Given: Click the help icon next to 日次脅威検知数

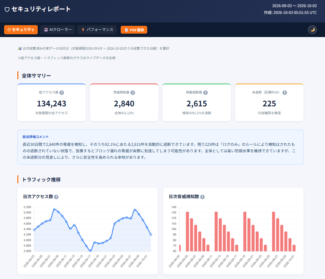Looking at the screenshot, I should click(x=203, y=197).
